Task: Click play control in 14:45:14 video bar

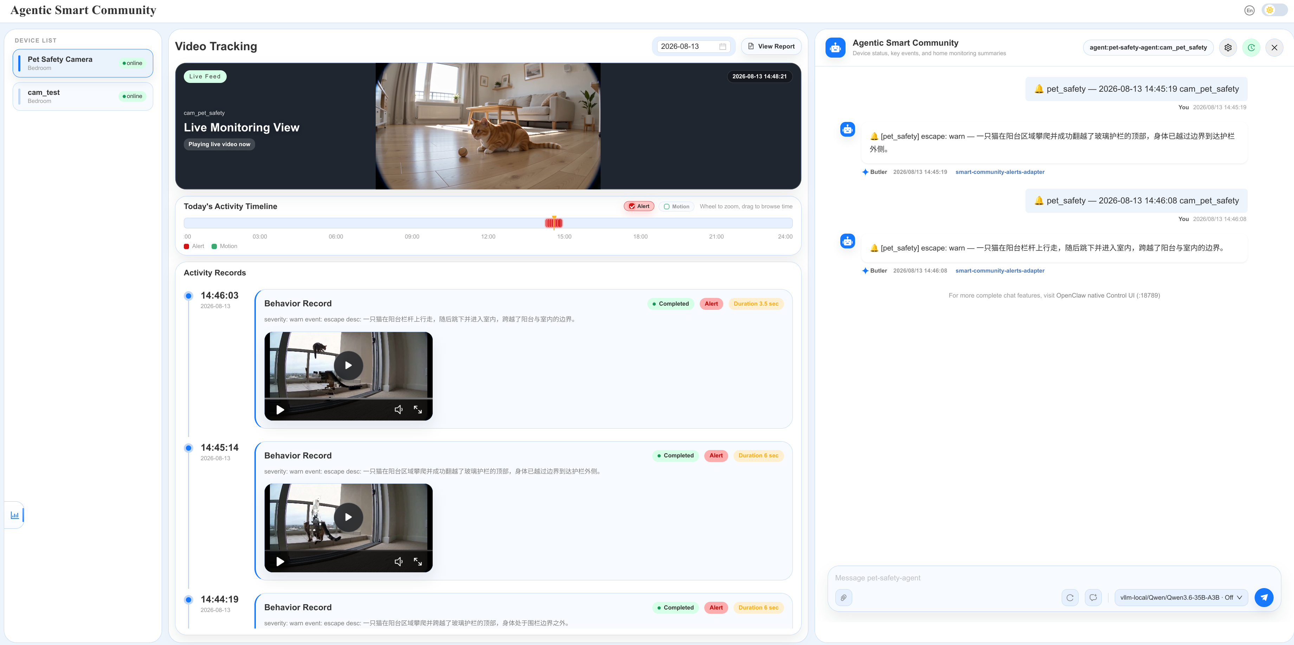Action: coord(280,561)
